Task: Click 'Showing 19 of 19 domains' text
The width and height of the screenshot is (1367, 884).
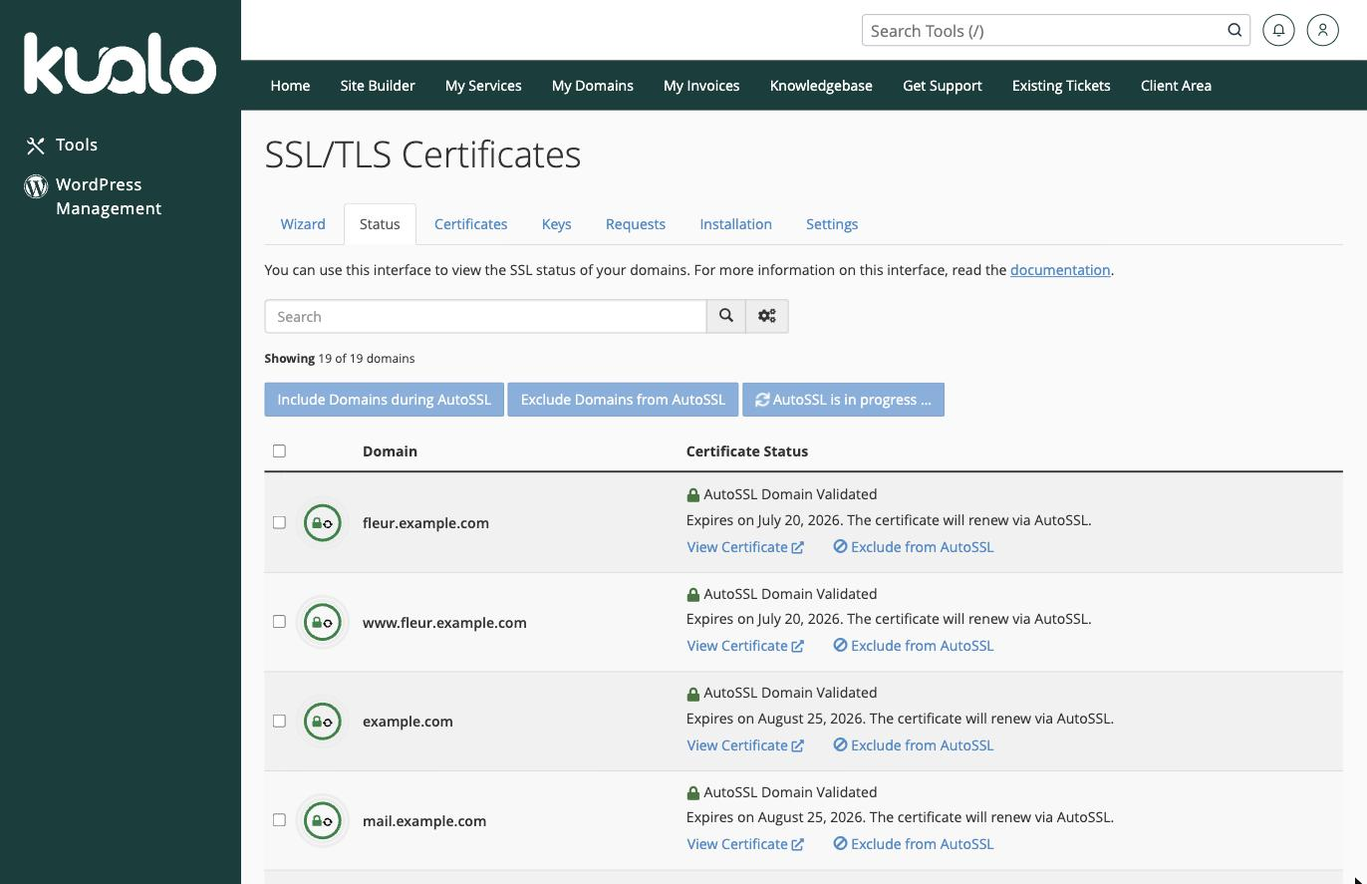Action: pos(340,359)
